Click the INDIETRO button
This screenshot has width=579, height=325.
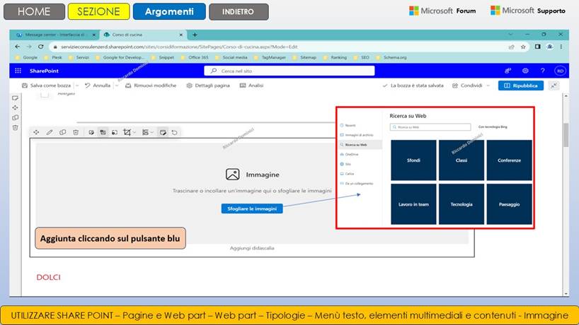click(238, 12)
